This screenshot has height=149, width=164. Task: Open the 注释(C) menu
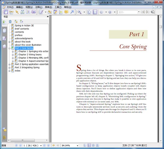(39, 7)
